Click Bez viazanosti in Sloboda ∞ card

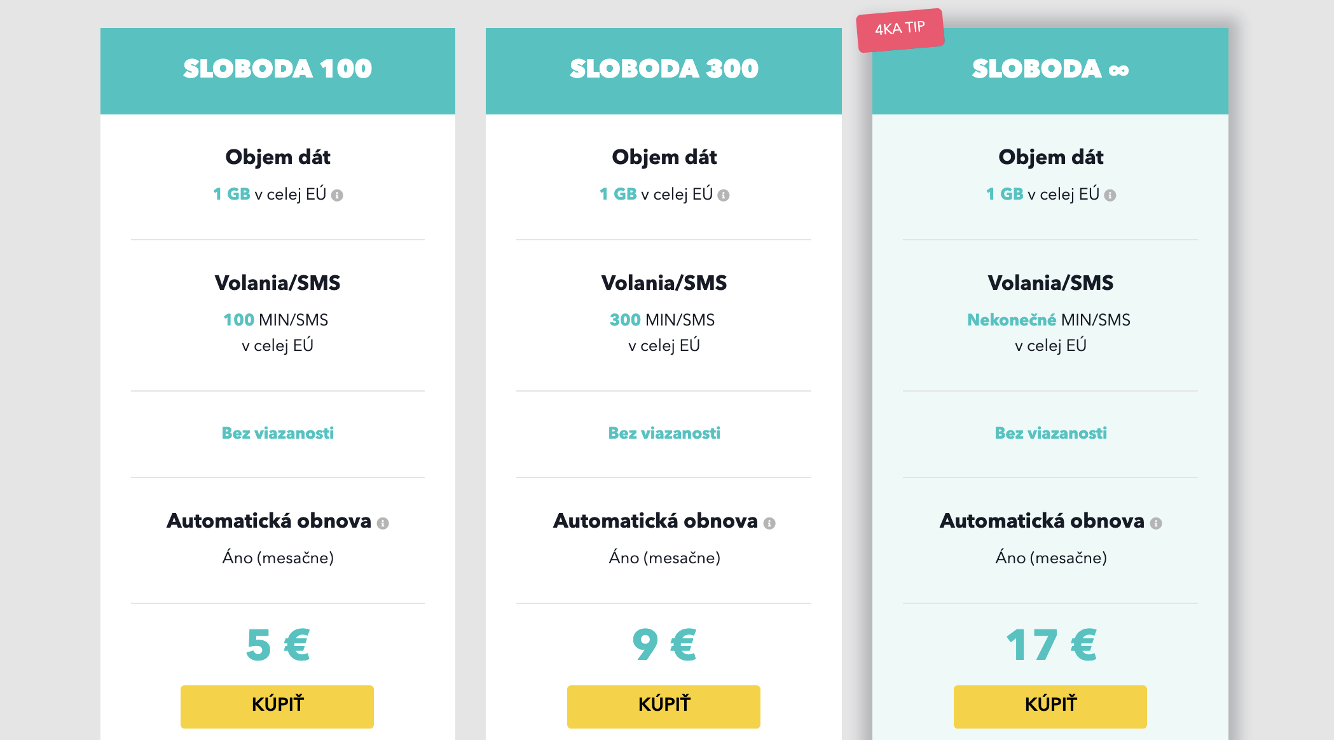pos(1051,433)
